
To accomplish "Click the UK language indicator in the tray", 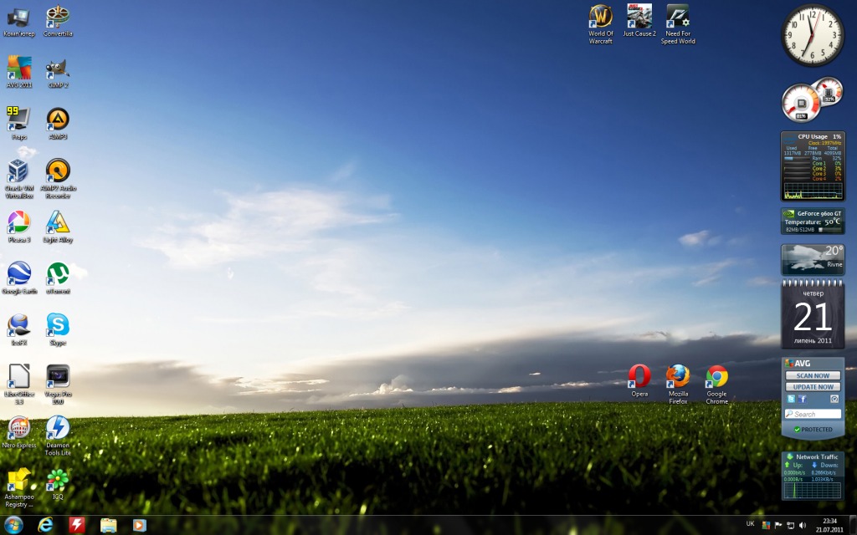I will point(751,524).
